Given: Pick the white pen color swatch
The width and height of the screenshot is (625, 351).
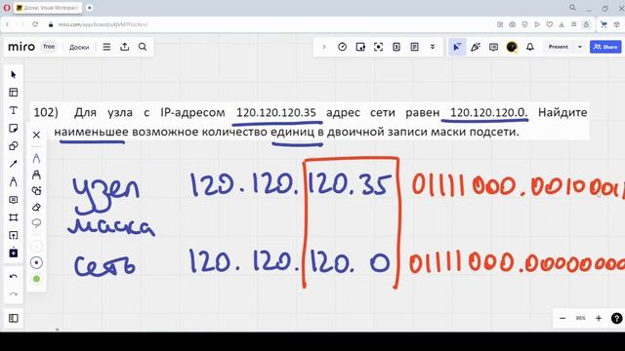Looking at the screenshot, I should [x=36, y=247].
